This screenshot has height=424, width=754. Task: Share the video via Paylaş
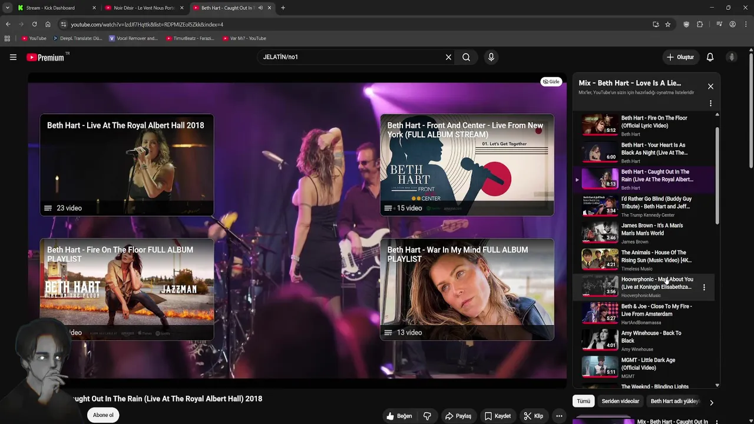[458, 416]
